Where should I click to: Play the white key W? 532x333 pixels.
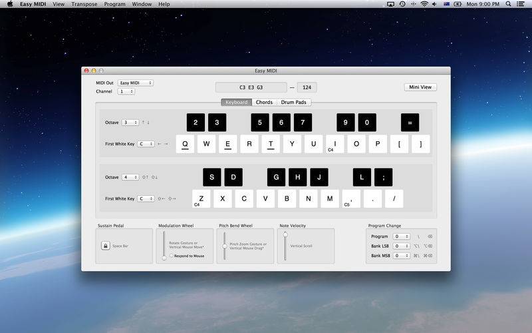click(x=206, y=144)
